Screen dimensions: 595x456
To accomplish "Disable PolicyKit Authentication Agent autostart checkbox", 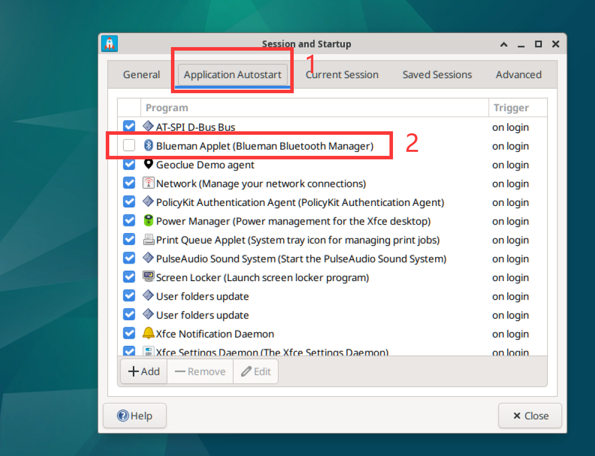I will pyautogui.click(x=129, y=201).
